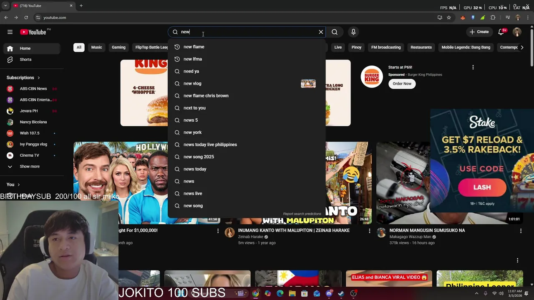
Task: Select the Music filter chip
Action: [96, 47]
